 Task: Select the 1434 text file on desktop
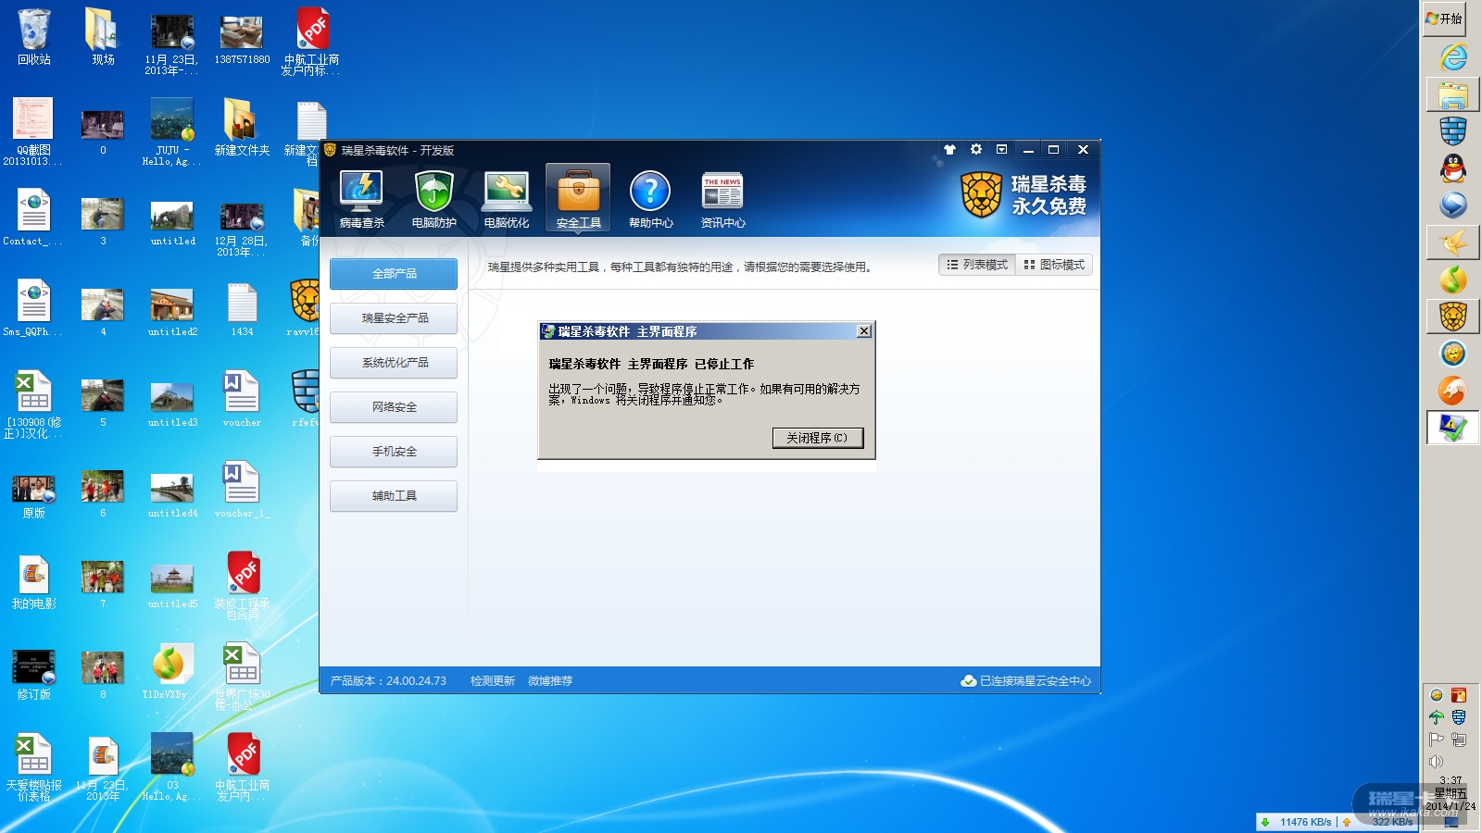click(x=242, y=309)
